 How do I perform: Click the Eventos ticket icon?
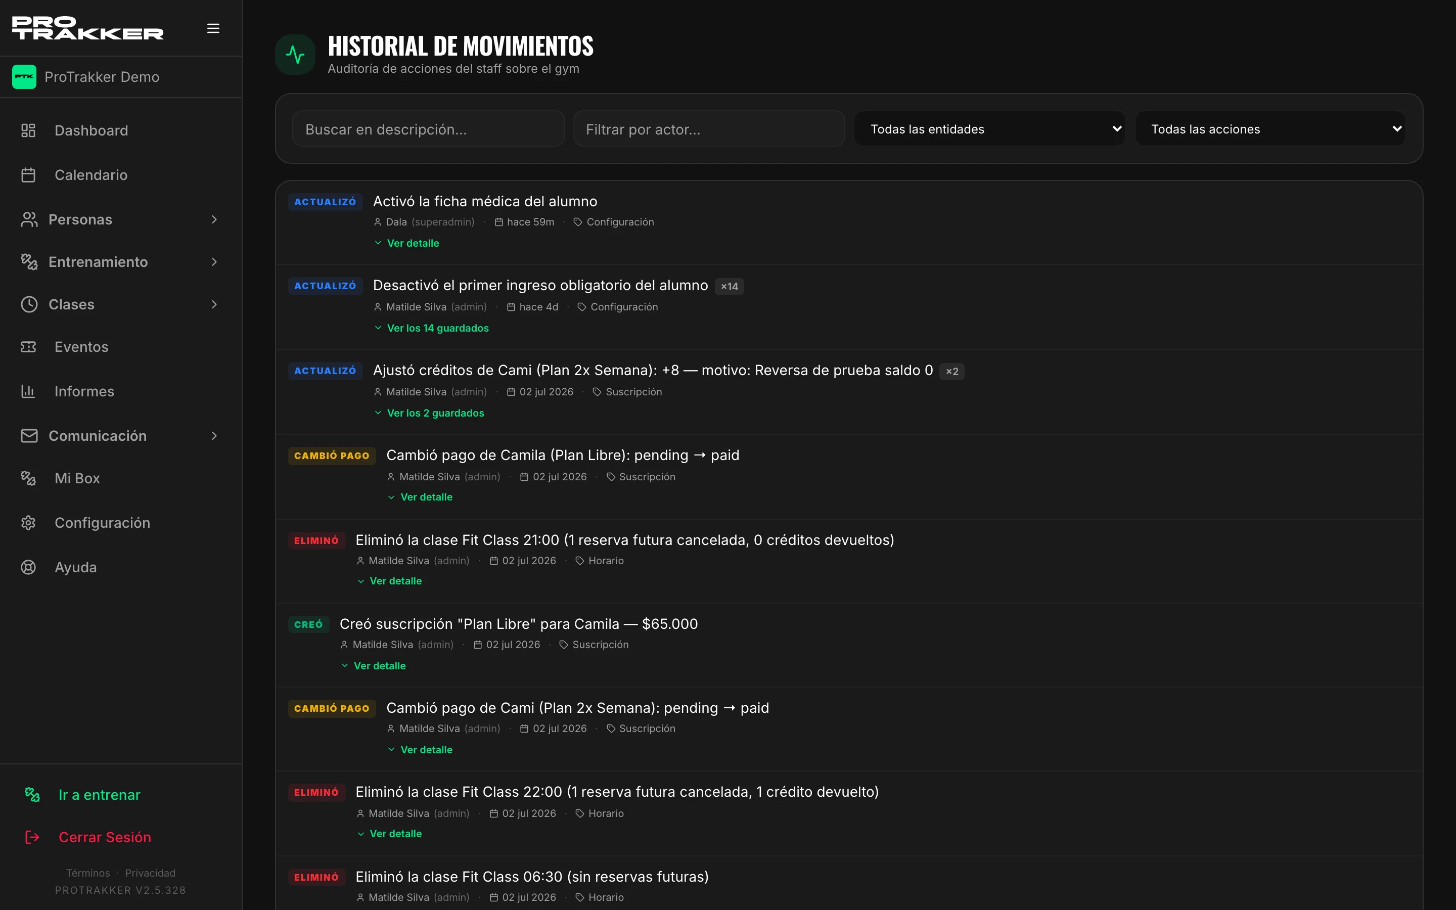click(28, 347)
